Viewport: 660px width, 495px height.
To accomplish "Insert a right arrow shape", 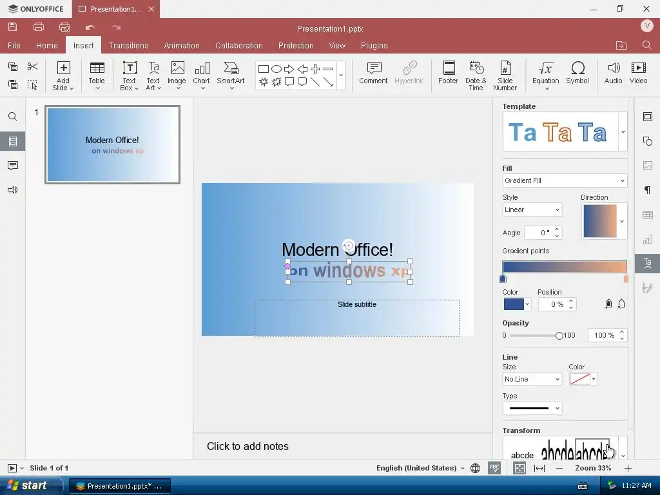I will [x=289, y=69].
